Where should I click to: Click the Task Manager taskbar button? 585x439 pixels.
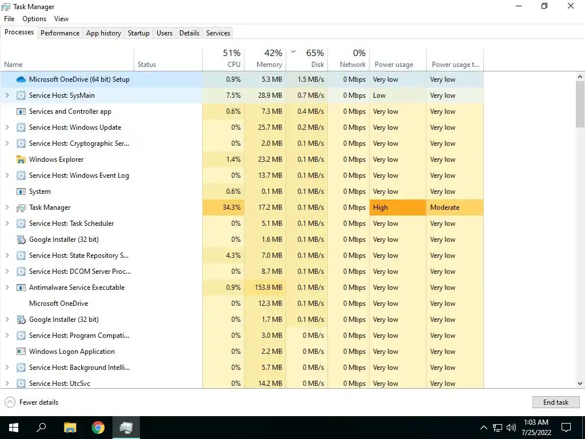(126, 428)
